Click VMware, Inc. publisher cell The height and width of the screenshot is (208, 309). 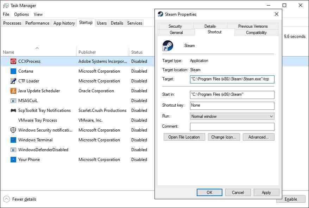point(90,120)
